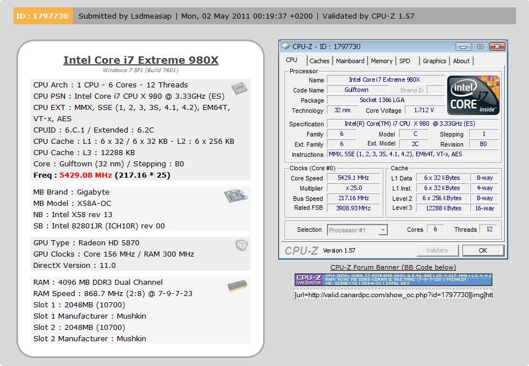This screenshot has height=366, width=529.
Task: Click the BB code URL text field
Action: coord(394,295)
